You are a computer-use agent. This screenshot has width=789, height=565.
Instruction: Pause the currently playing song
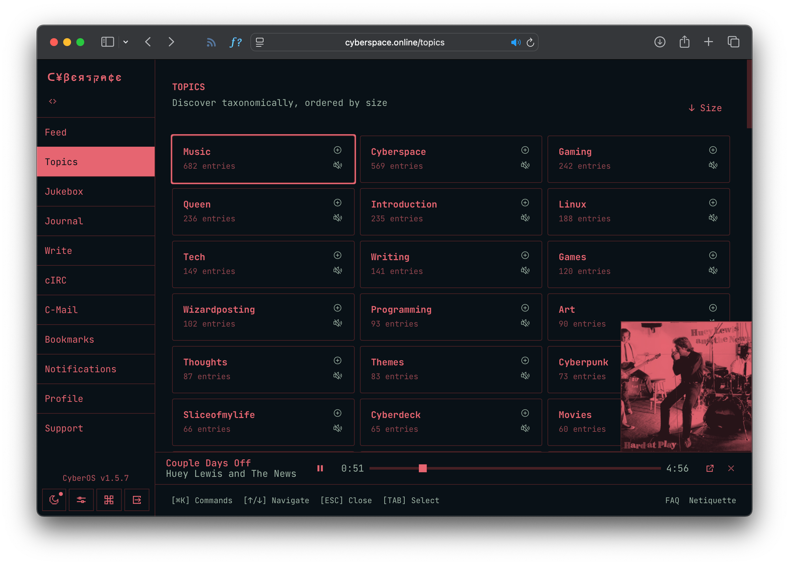(x=320, y=468)
